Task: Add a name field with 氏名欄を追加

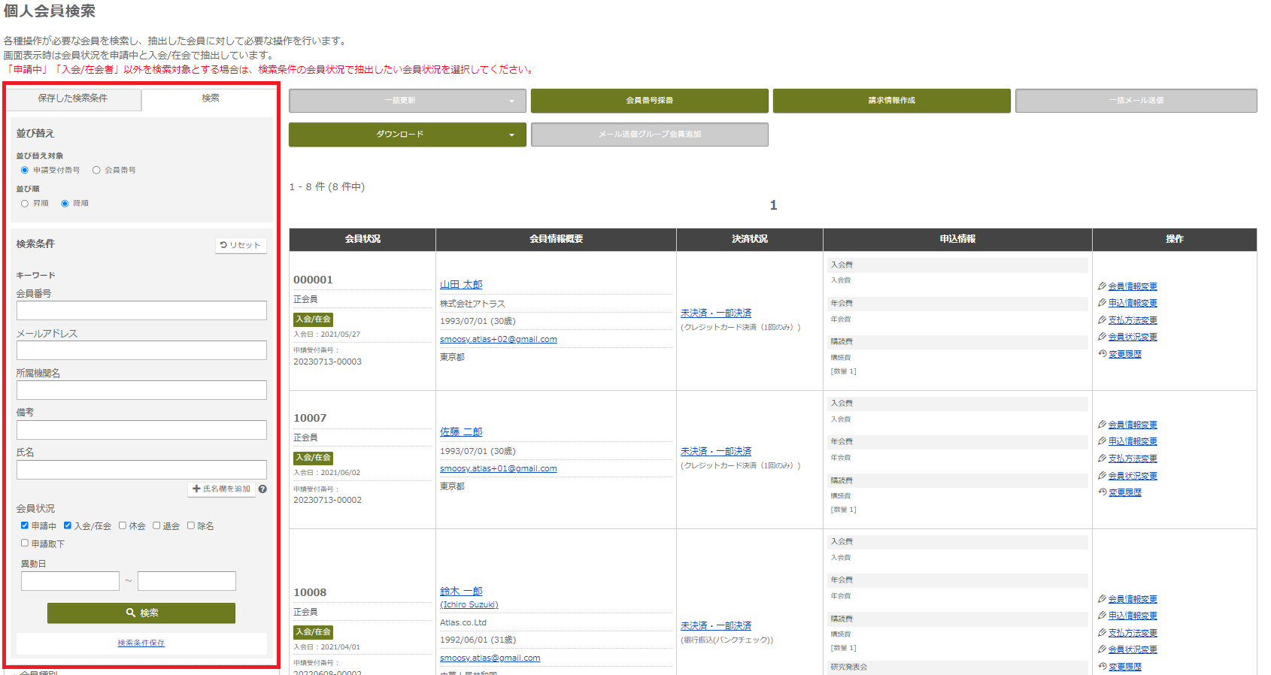Action: 221,489
